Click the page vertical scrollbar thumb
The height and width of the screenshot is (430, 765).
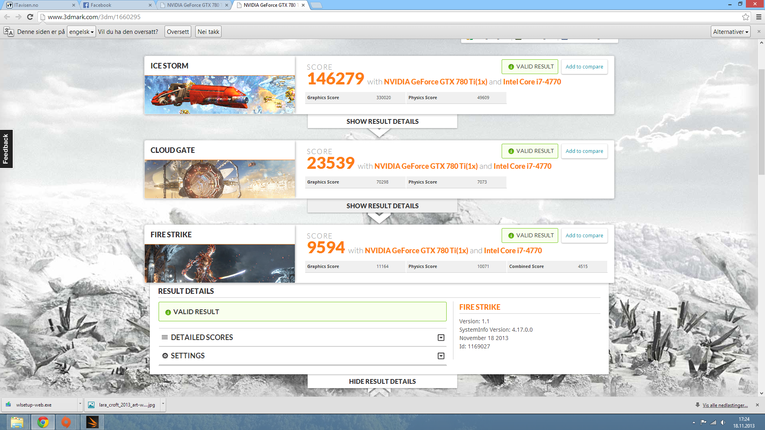761,121
